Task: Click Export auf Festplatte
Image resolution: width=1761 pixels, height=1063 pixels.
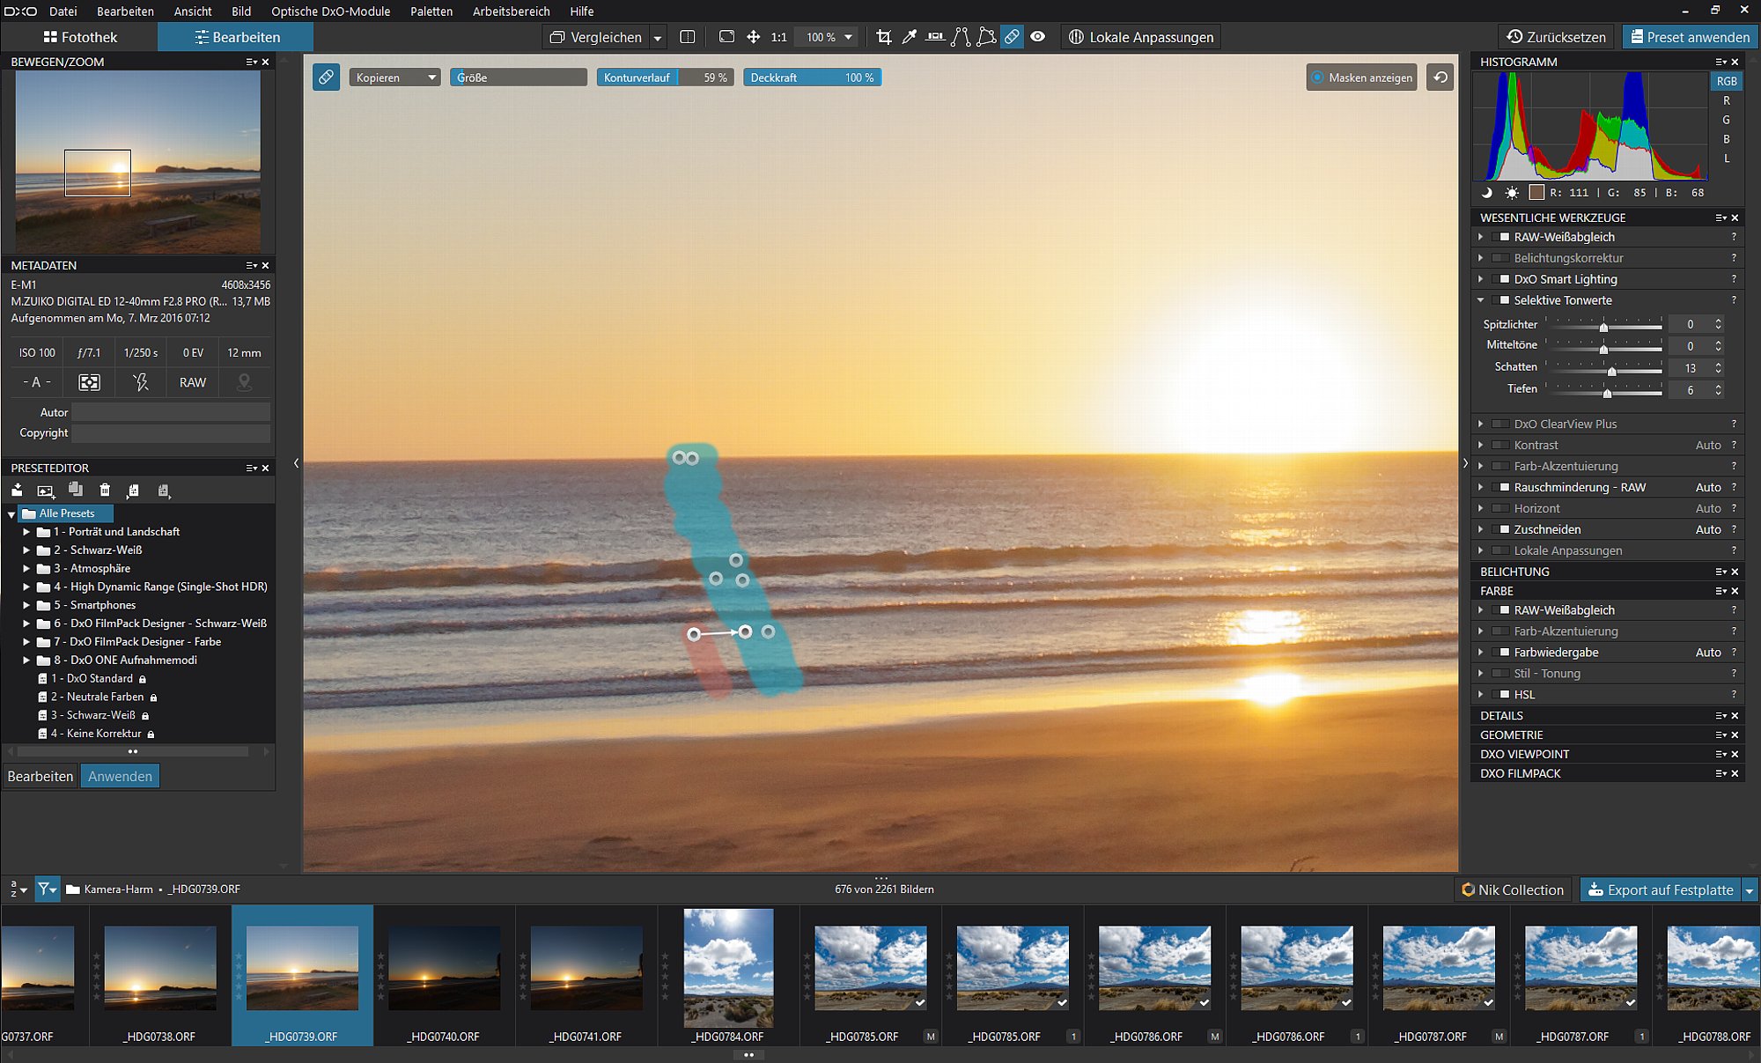Action: click(1661, 890)
